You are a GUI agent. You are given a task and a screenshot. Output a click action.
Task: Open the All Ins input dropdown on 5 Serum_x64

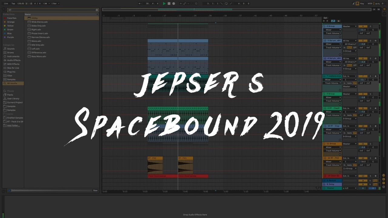[350, 41]
